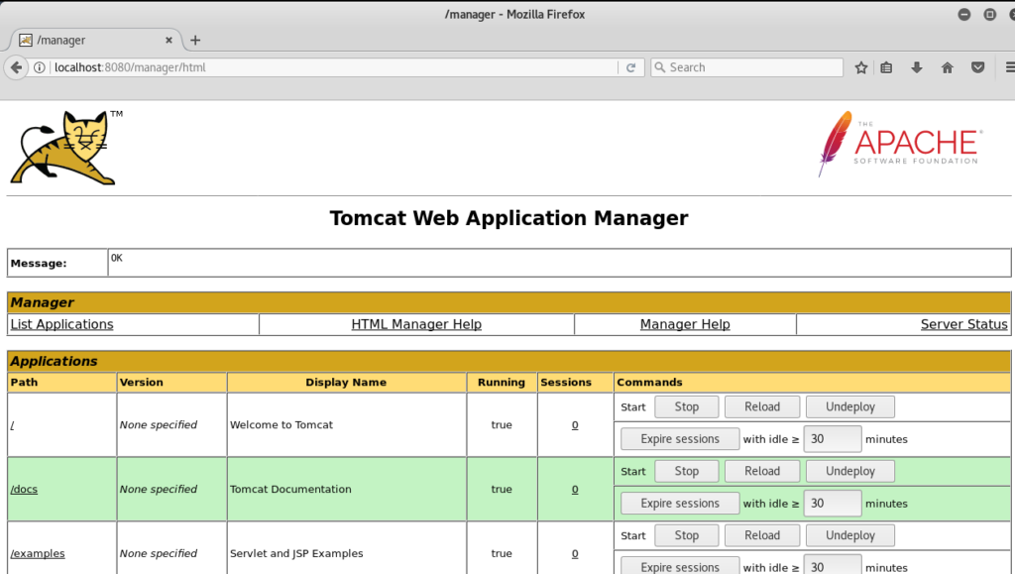Click the 'Welcome to Tomcat' display name
The image size is (1015, 574).
click(x=282, y=425)
